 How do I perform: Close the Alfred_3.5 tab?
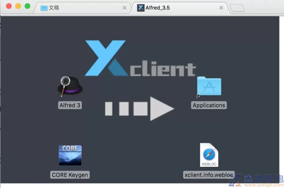click(x=221, y=8)
